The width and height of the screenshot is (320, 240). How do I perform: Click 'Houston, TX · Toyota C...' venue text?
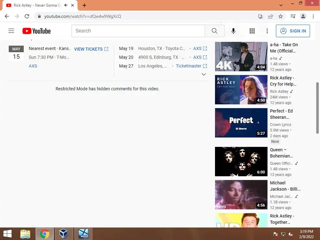(x=162, y=48)
